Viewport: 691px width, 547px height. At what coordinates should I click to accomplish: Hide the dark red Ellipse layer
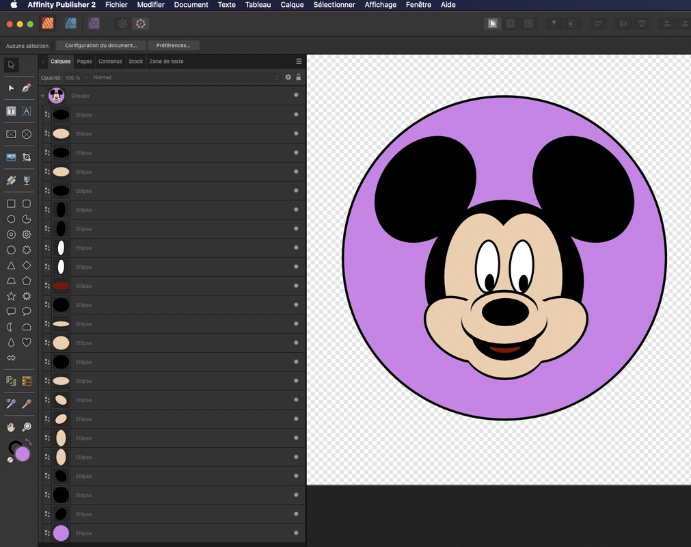pyautogui.click(x=296, y=286)
